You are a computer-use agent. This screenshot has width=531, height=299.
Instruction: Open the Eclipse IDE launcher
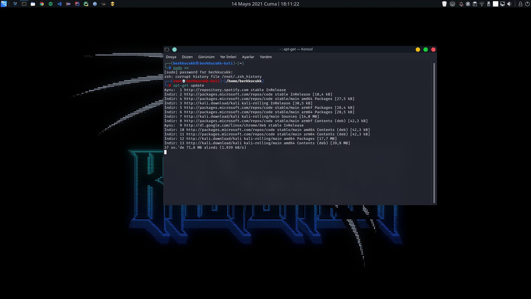[x=68, y=4]
